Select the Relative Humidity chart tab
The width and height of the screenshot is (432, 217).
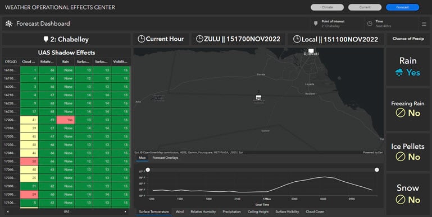tap(203, 211)
